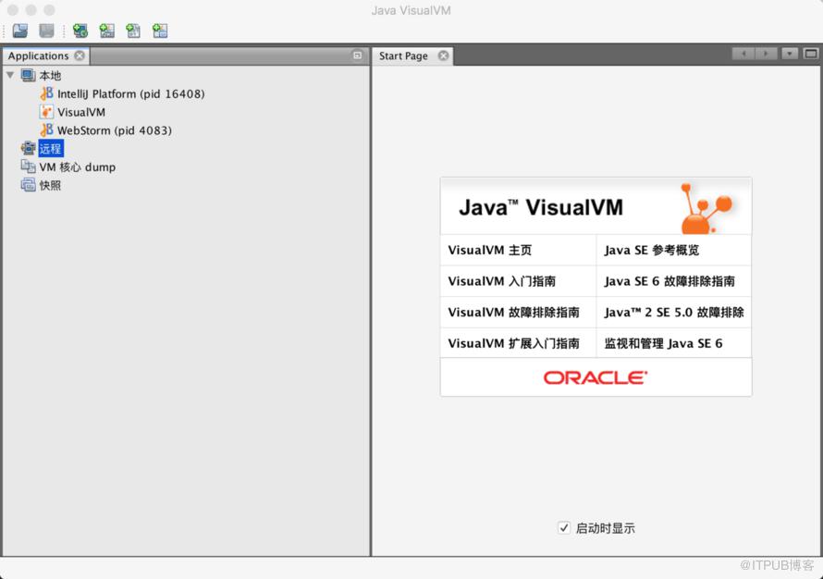
Task: Click the 快照 snapshots node icon
Action: coord(28,185)
